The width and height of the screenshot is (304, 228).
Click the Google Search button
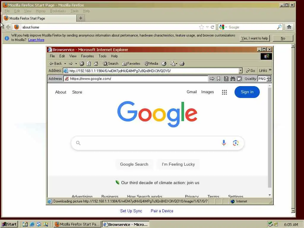click(x=134, y=164)
